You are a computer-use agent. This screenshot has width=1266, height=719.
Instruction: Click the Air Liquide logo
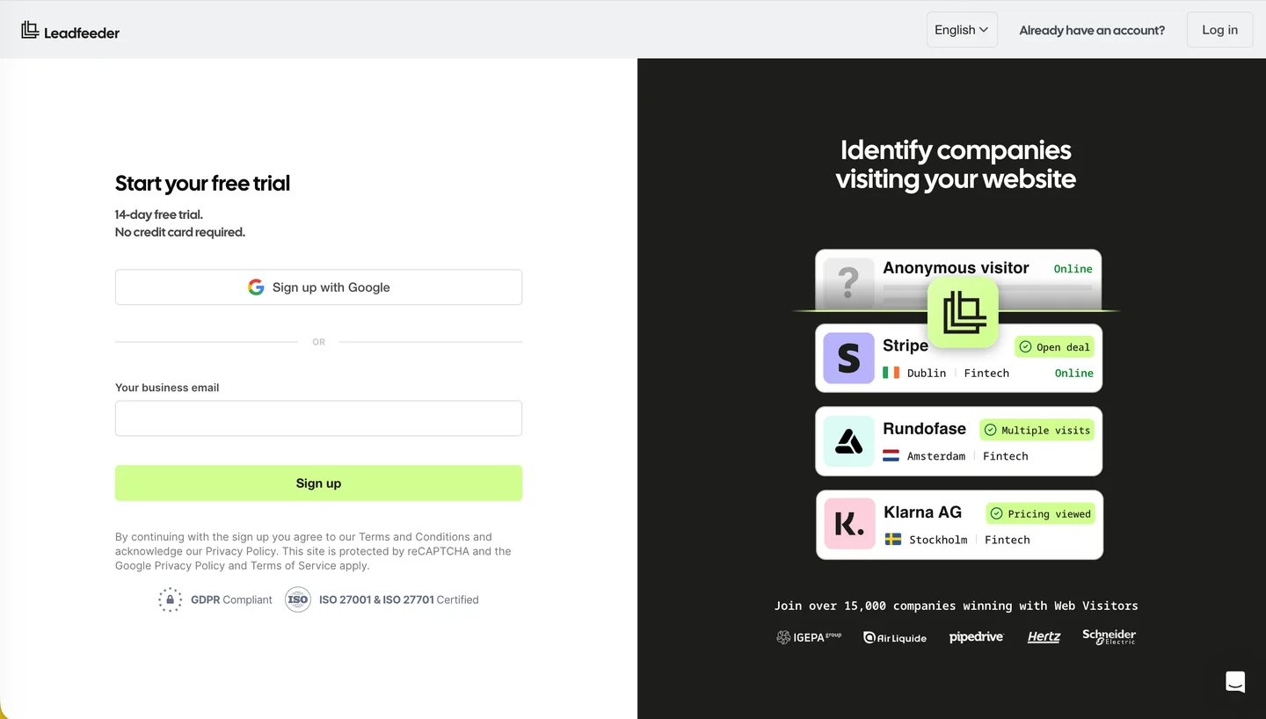895,637
